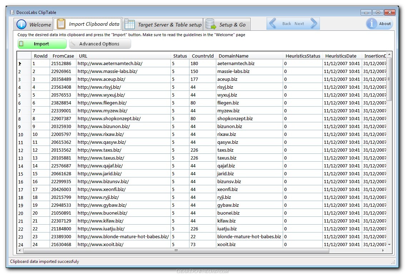Click the table grid icon on Target Server tab
Viewport: 405px width, 274px height.
click(x=129, y=24)
